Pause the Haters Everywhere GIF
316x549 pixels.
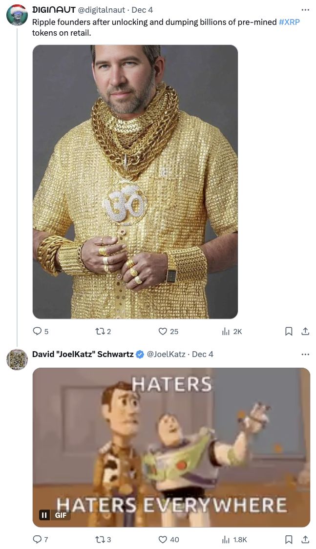tap(44, 515)
